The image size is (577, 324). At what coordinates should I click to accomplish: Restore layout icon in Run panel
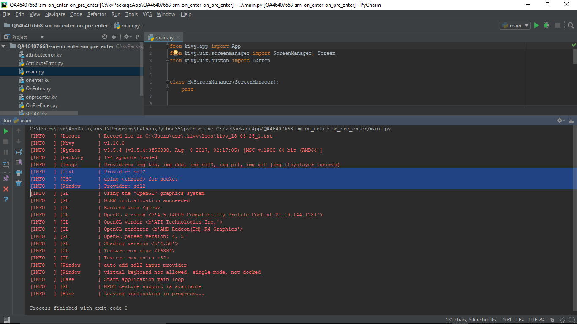coord(6,165)
